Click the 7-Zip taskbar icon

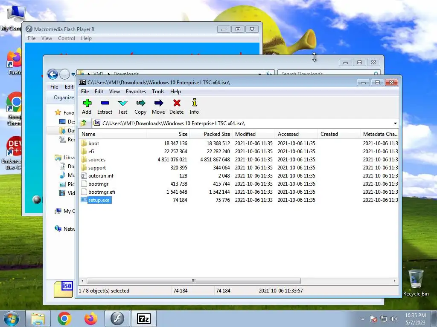point(144,318)
